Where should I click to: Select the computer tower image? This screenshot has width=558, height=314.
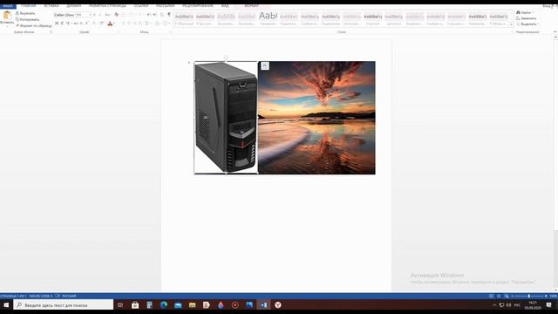226,118
